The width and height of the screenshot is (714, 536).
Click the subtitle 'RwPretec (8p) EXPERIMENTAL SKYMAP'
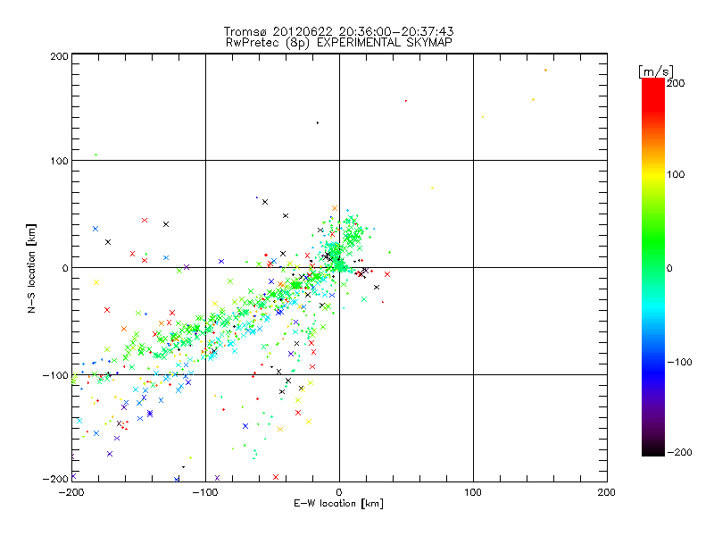coord(339,42)
